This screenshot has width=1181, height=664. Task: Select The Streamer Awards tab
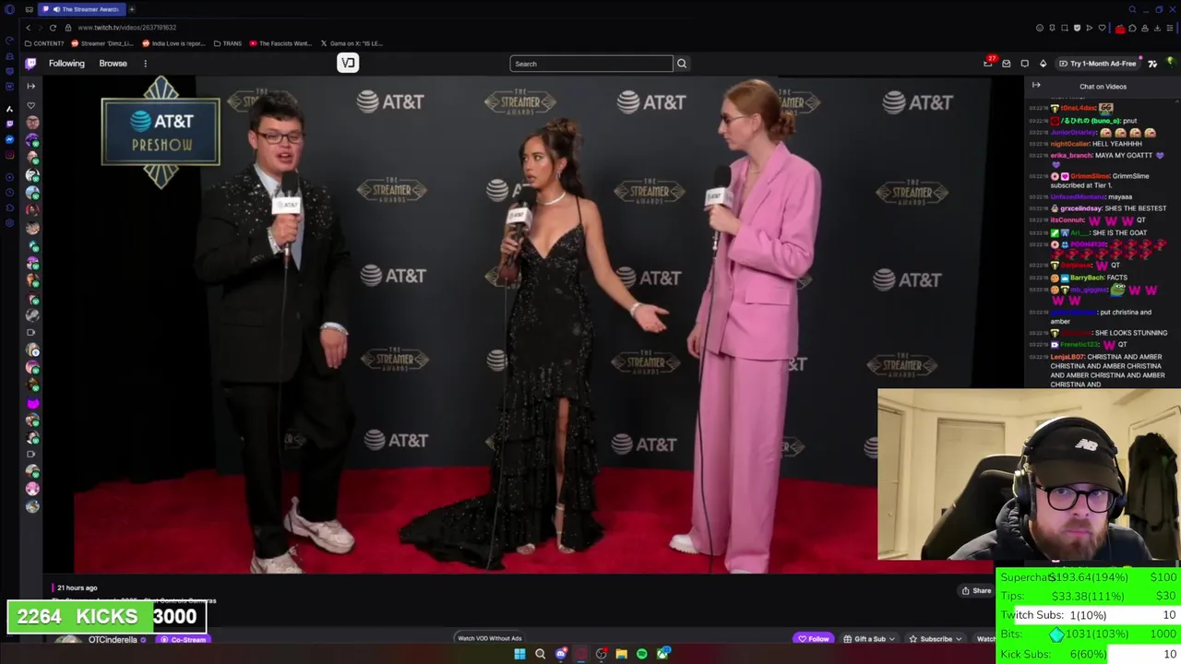(x=81, y=9)
